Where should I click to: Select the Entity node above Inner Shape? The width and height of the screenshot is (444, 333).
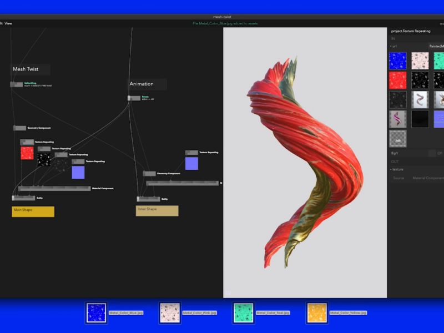[x=148, y=199]
